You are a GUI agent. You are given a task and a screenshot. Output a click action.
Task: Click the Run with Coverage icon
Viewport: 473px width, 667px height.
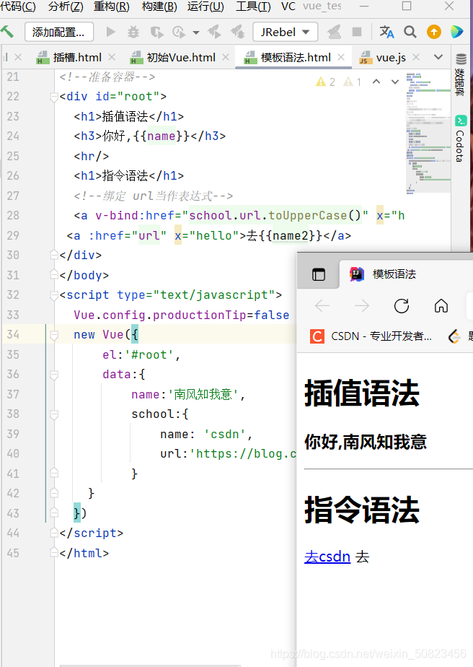click(x=156, y=32)
